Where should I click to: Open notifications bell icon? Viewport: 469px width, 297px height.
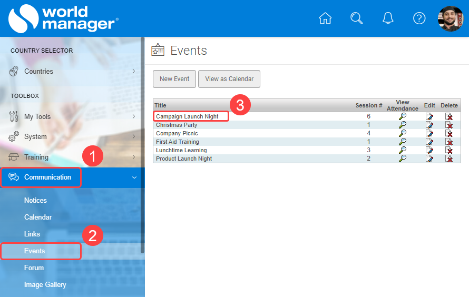click(388, 18)
